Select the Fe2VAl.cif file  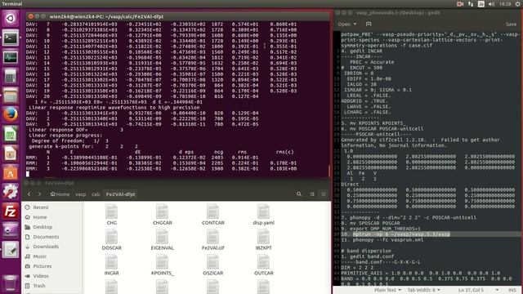coord(212,239)
